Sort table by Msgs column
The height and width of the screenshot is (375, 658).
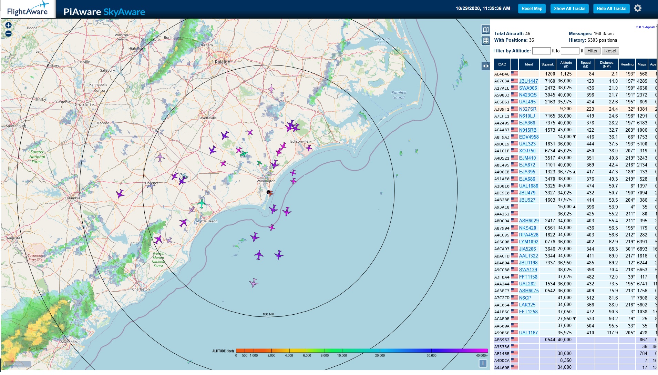(x=642, y=64)
